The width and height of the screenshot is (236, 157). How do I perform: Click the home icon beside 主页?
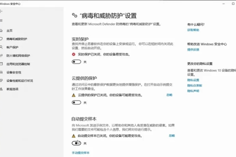point(1,31)
